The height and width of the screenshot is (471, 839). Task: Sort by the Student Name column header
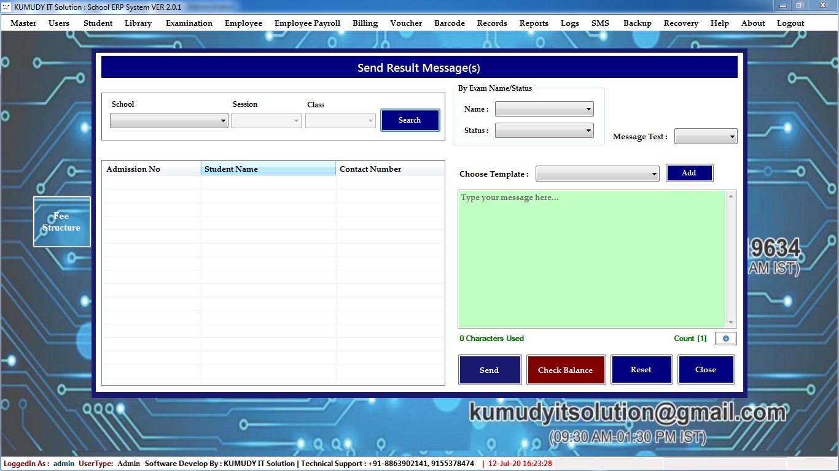pos(268,169)
